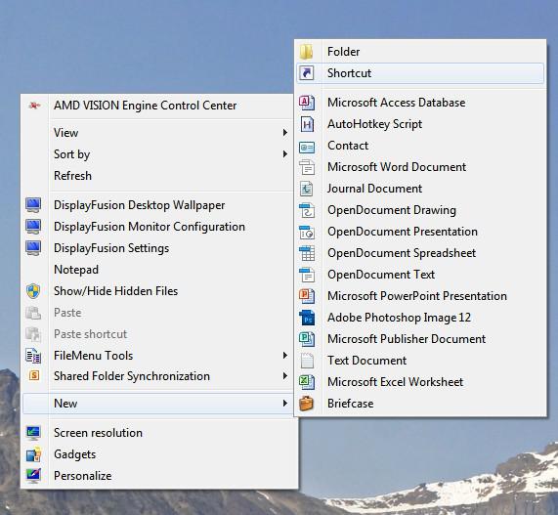This screenshot has height=515, width=558.
Task: Choose Refresh from the context menu
Action: [158, 176]
